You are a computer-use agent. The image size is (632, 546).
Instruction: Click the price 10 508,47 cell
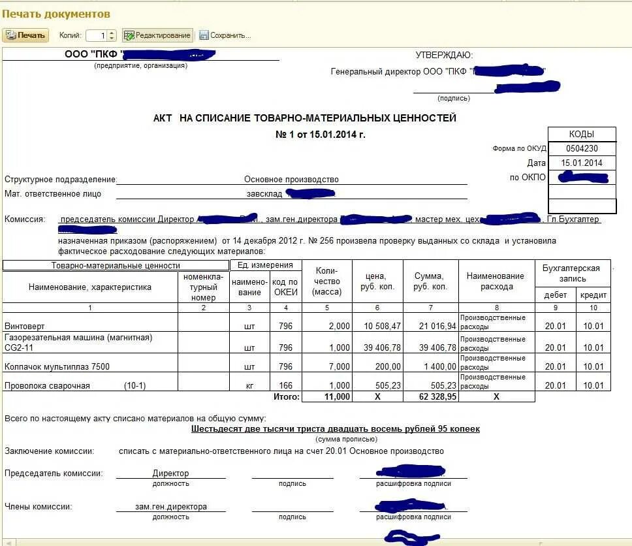378,322
